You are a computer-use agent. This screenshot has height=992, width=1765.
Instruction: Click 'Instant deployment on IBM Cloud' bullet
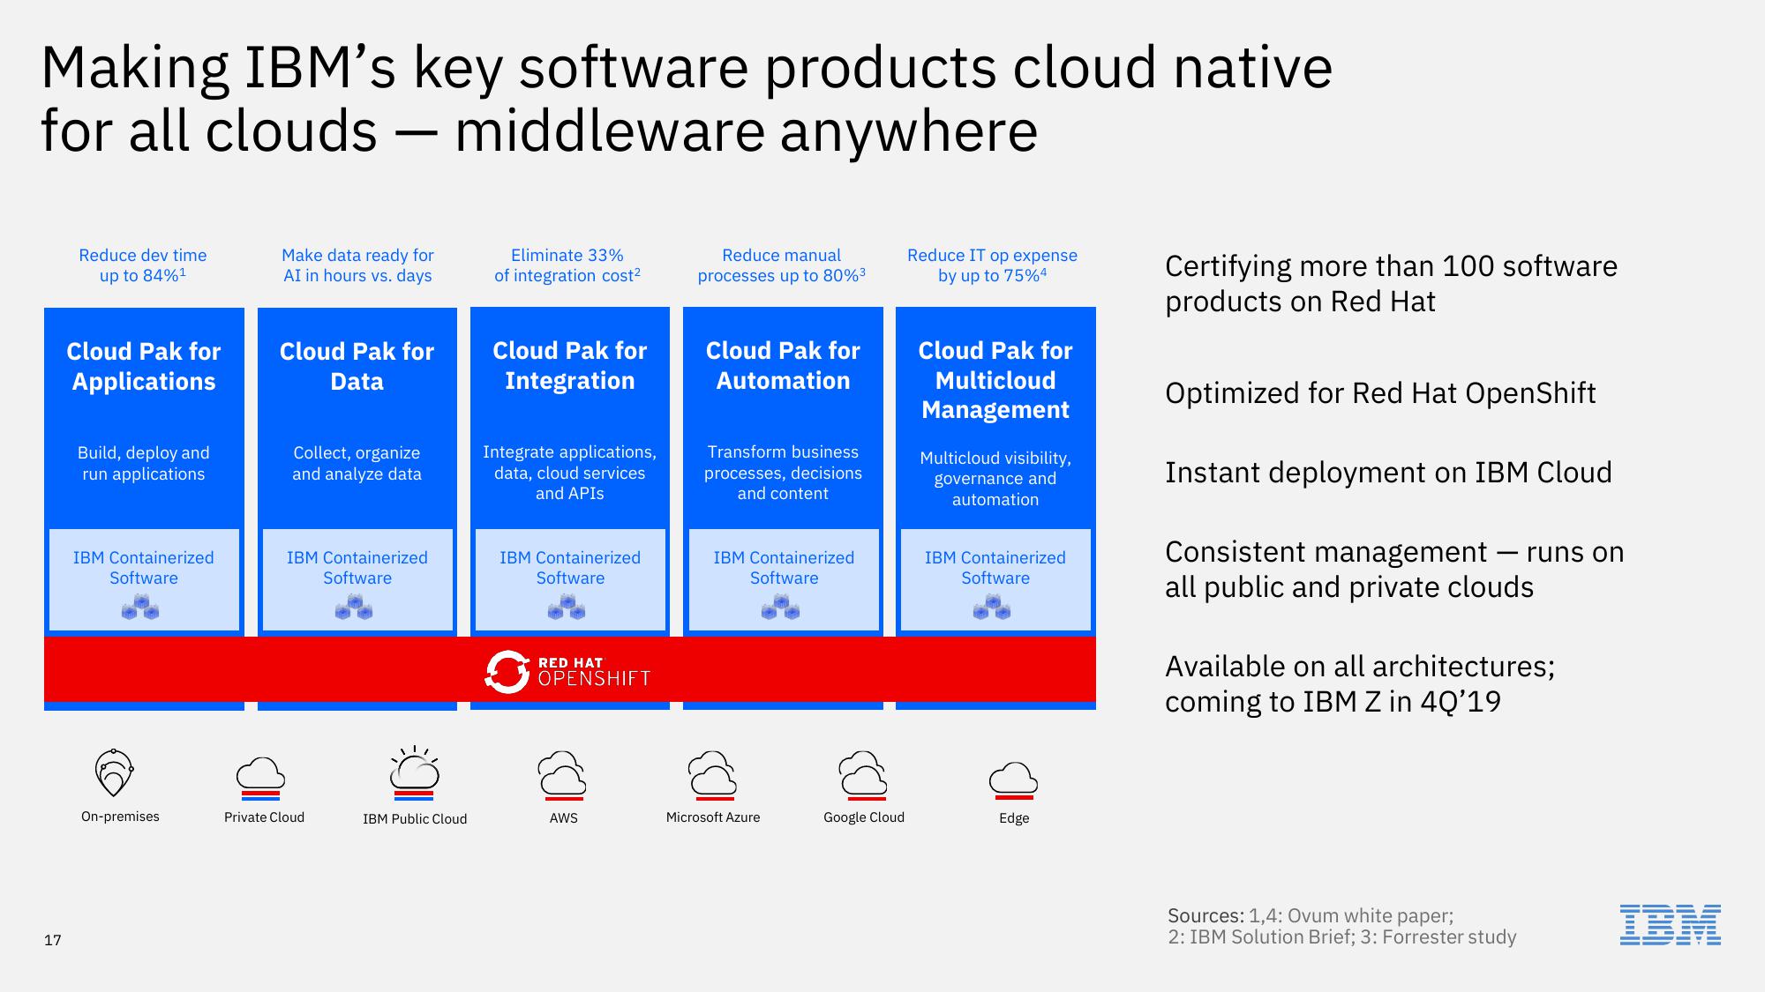click(x=1388, y=473)
